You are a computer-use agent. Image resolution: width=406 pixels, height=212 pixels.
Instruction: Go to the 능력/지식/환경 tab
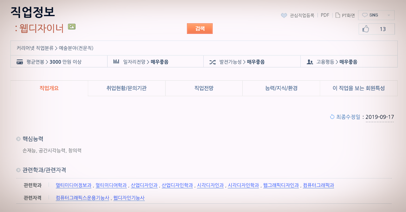281,88
